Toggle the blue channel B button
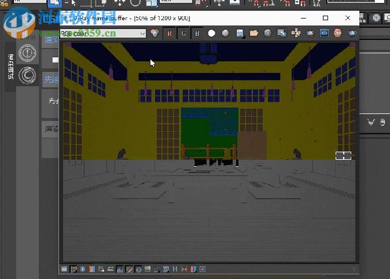The width and height of the screenshot is (390, 279). (197, 34)
